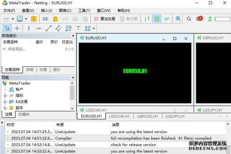Click the cloud VPS hosting icon

(75, 19)
